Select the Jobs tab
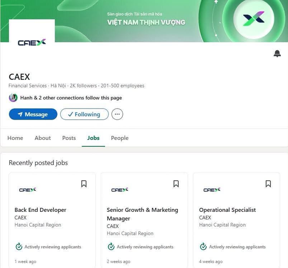This screenshot has height=268, width=288. pos(93,138)
